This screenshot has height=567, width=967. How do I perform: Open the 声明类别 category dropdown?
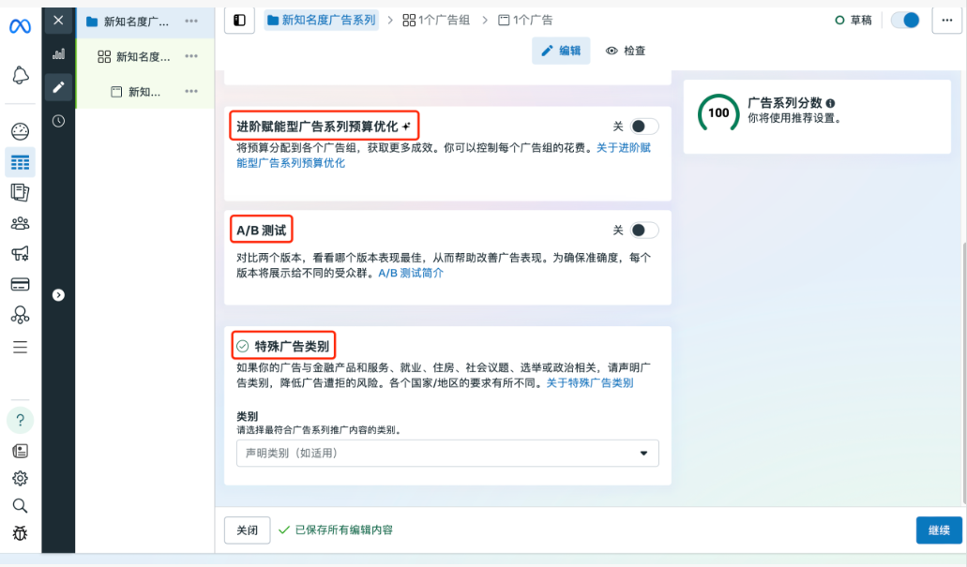(x=447, y=453)
